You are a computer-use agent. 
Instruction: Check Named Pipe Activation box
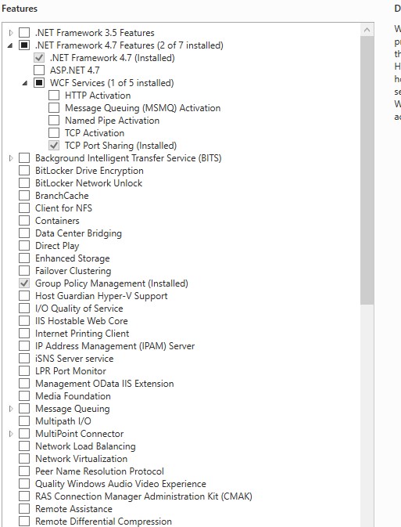(54, 121)
